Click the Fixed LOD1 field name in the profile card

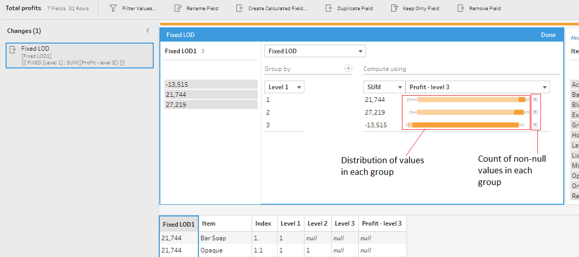coord(181,51)
